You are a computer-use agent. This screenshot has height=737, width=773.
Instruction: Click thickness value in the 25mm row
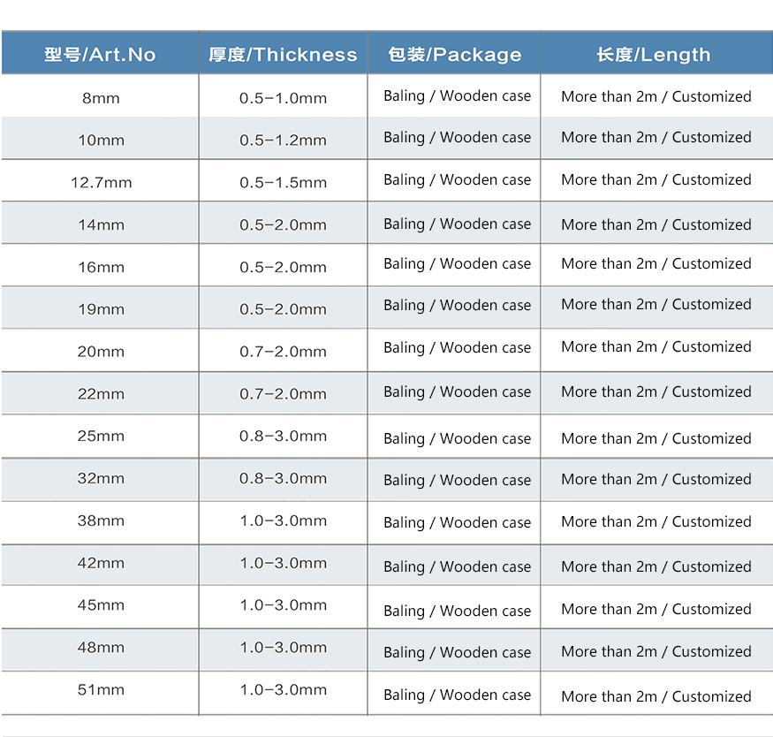(x=283, y=436)
